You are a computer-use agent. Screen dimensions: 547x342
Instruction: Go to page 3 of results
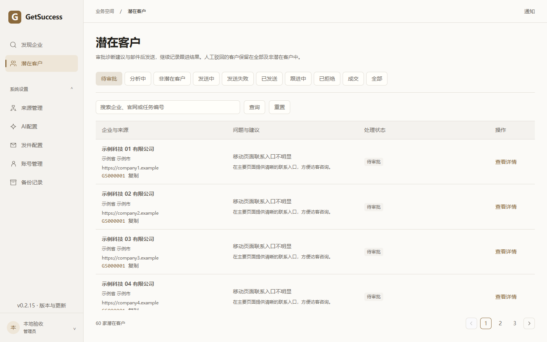[x=515, y=323]
